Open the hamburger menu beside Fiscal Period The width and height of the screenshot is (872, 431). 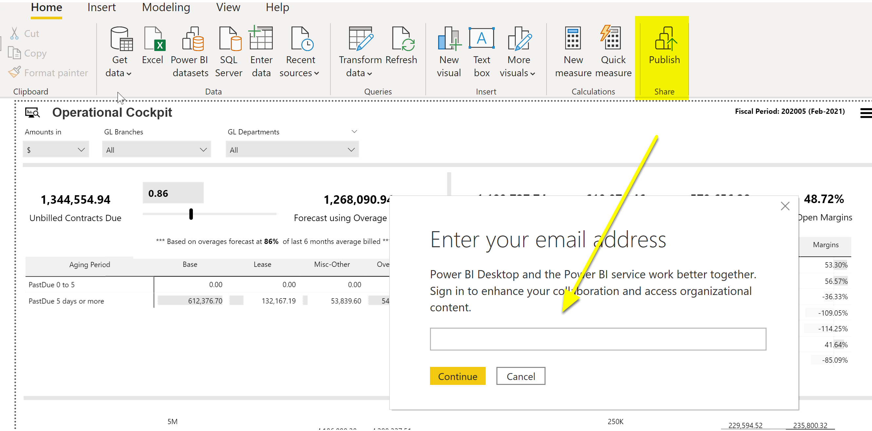(x=865, y=113)
